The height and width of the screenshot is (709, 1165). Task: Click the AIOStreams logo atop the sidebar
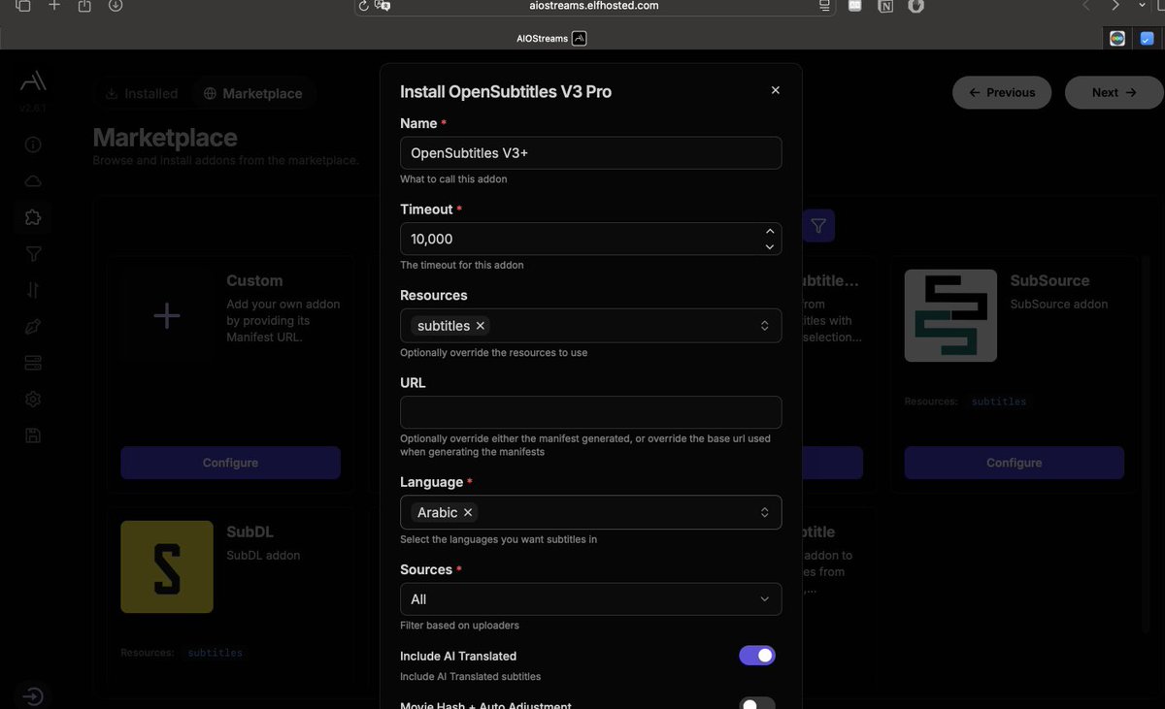[33, 81]
